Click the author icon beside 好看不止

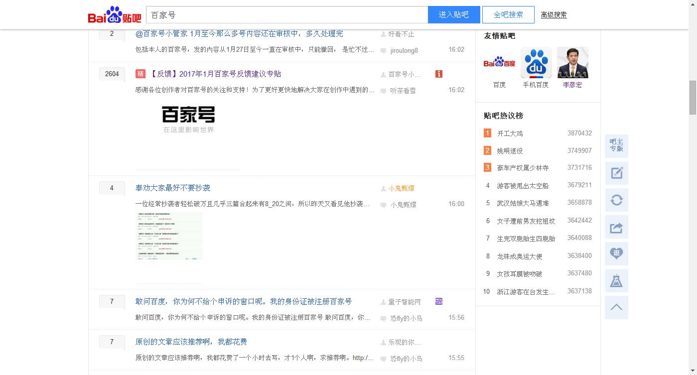(x=383, y=34)
